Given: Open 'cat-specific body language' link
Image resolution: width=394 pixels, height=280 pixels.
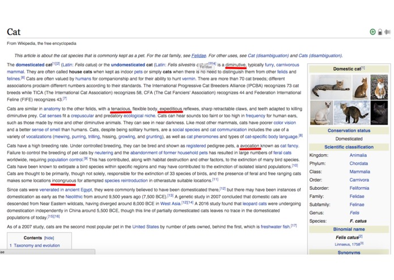Looking at the screenshot, I should click(x=271, y=137).
